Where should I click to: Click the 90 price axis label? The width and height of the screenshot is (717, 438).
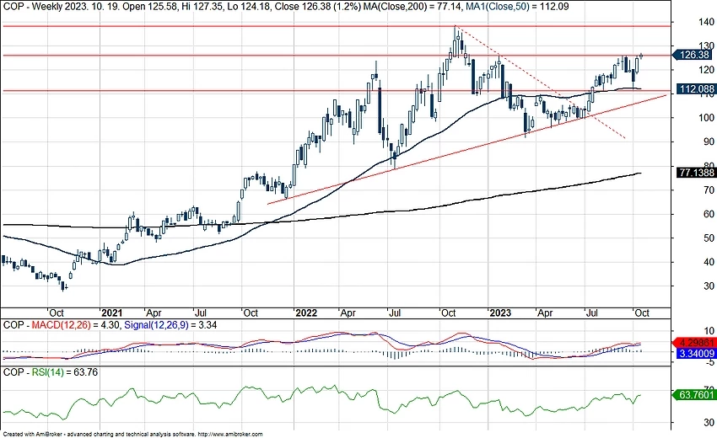click(709, 142)
